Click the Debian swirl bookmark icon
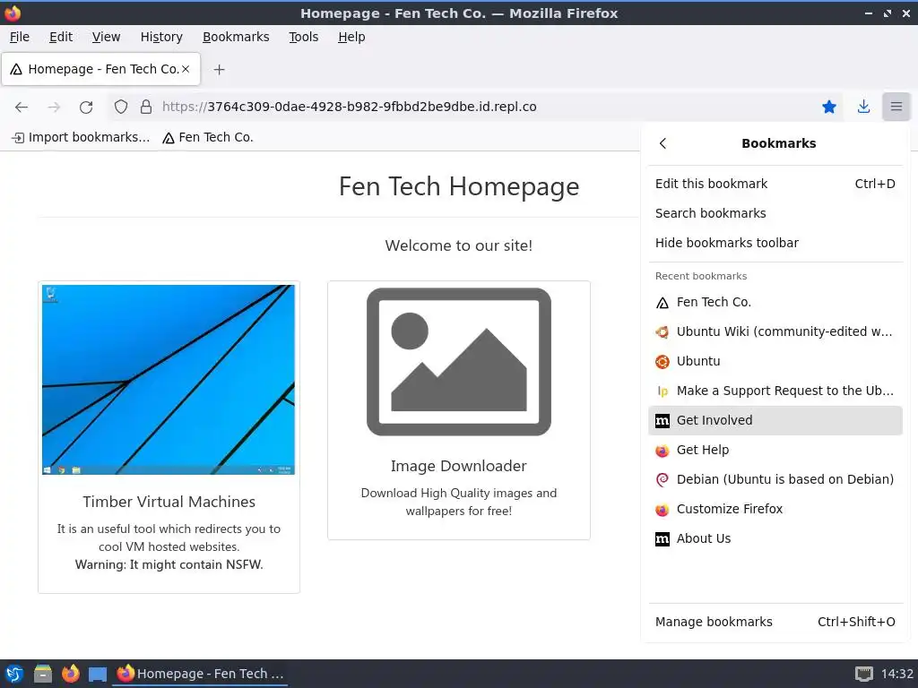The image size is (918, 688). (x=663, y=480)
